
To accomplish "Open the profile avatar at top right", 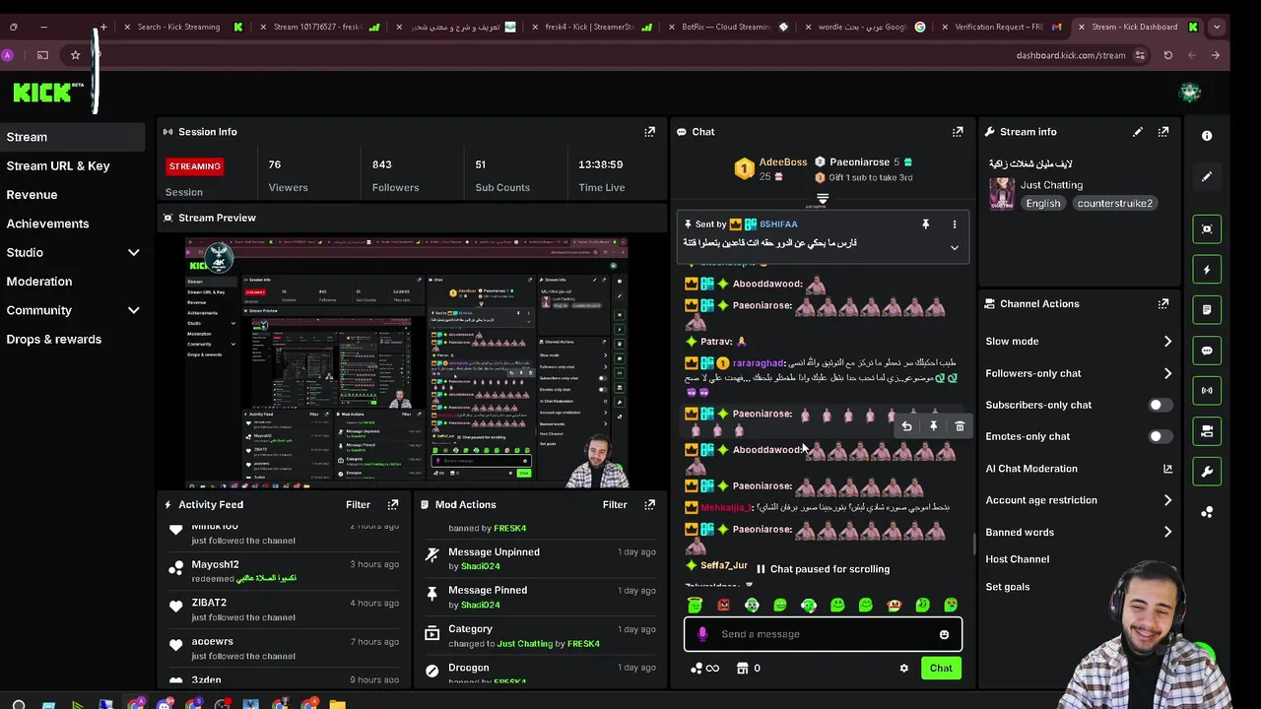I will point(1190,93).
